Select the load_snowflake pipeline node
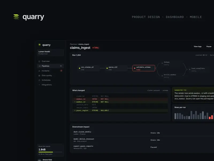 pos(199,69)
